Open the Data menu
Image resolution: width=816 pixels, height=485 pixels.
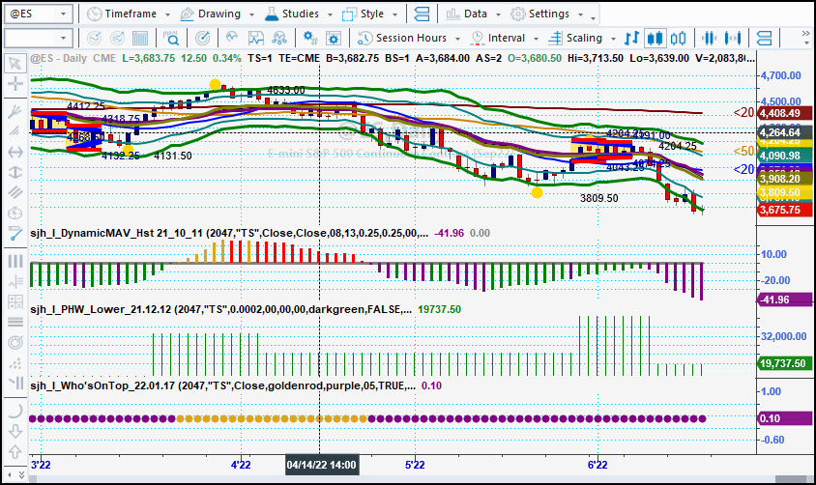pyautogui.click(x=475, y=14)
